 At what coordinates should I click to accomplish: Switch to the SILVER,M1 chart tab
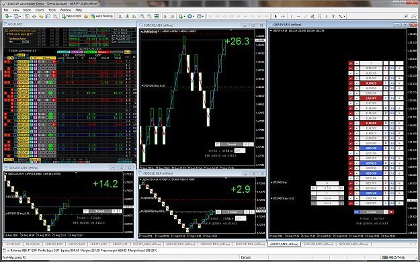point(33,245)
